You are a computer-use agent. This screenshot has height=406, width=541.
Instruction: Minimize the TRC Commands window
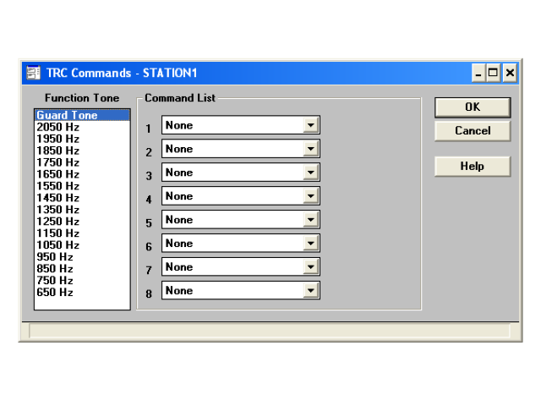pos(479,73)
